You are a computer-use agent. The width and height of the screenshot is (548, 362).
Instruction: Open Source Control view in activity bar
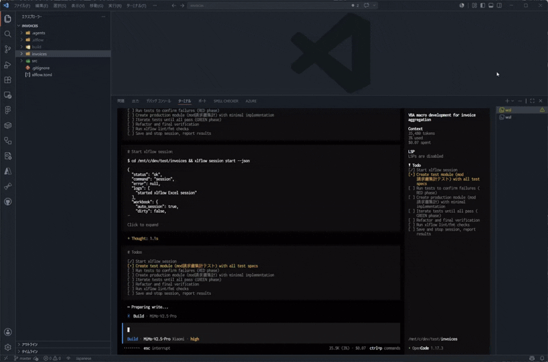pyautogui.click(x=8, y=49)
